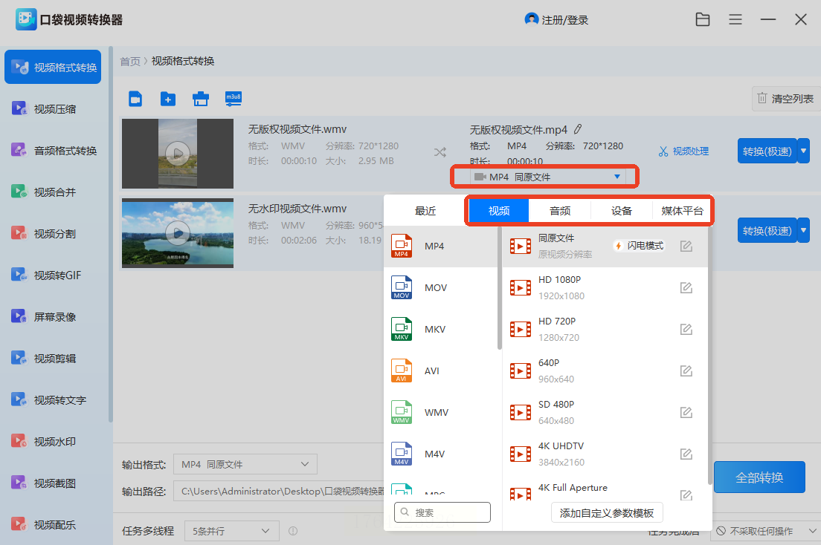Expand the 5条并行 multithreading dropdown

point(231,531)
